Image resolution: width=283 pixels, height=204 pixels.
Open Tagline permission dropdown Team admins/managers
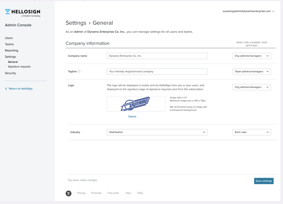pyautogui.click(x=251, y=72)
